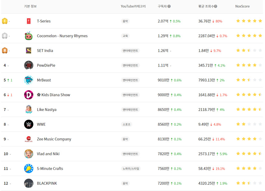The width and height of the screenshot is (265, 191).
Task: Click the BLACKPINK NoxScore star rating
Action: click(249, 183)
